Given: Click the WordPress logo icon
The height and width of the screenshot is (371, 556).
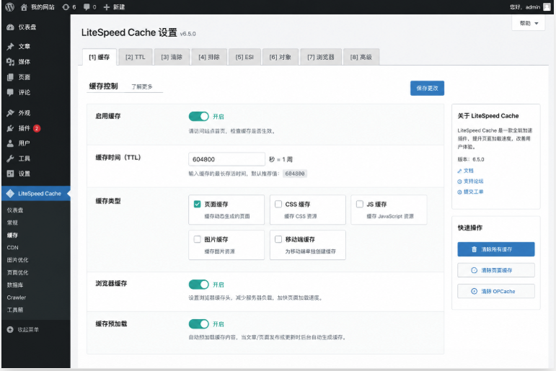Looking at the screenshot, I should (9, 6).
